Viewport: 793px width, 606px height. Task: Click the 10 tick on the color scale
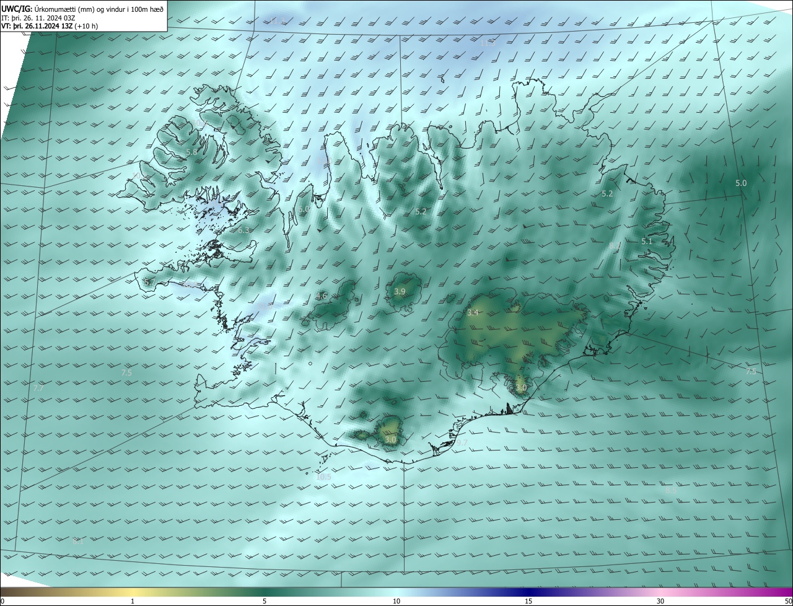click(x=396, y=602)
